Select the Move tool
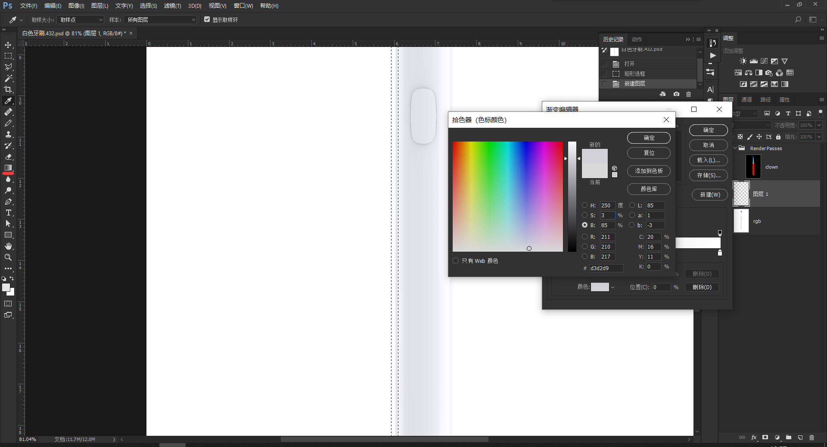This screenshot has width=827, height=447. (8, 45)
